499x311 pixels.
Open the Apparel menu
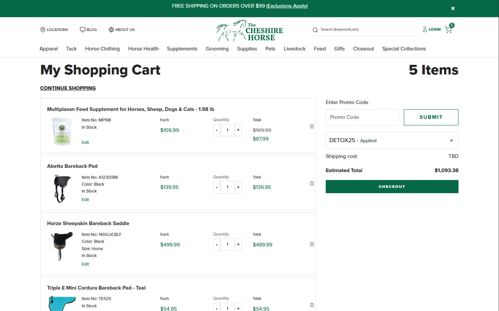click(x=49, y=49)
